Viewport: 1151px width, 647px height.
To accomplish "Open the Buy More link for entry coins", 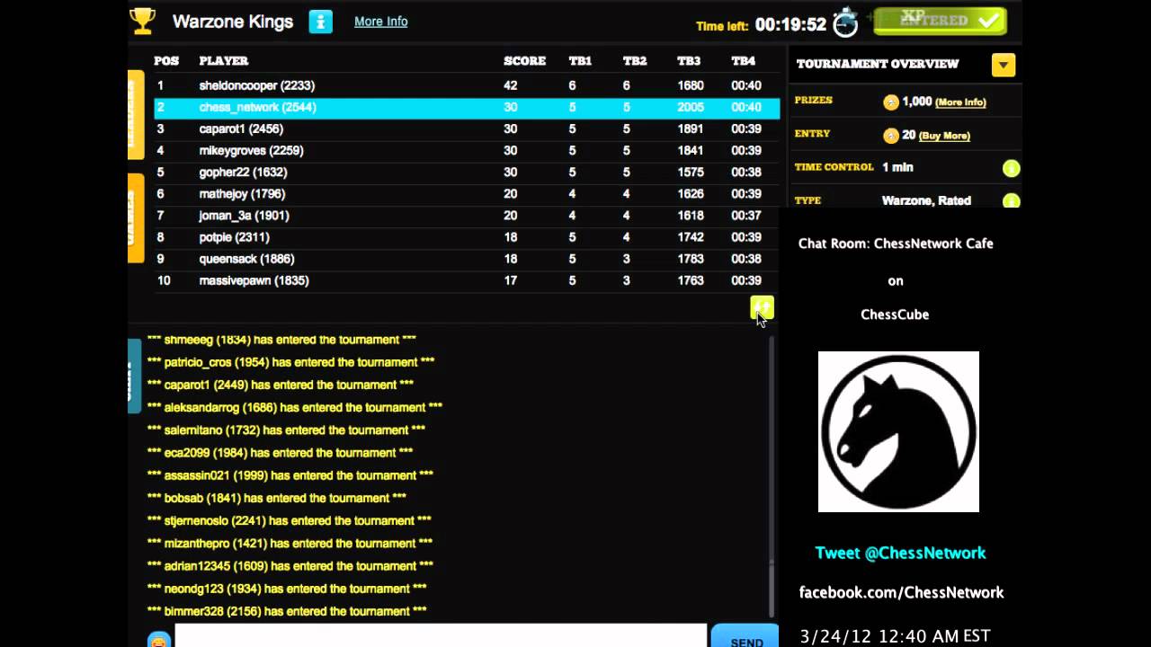I will [x=944, y=136].
